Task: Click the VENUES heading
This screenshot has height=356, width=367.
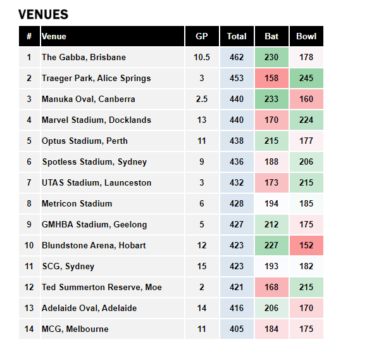Action: pos(43,15)
